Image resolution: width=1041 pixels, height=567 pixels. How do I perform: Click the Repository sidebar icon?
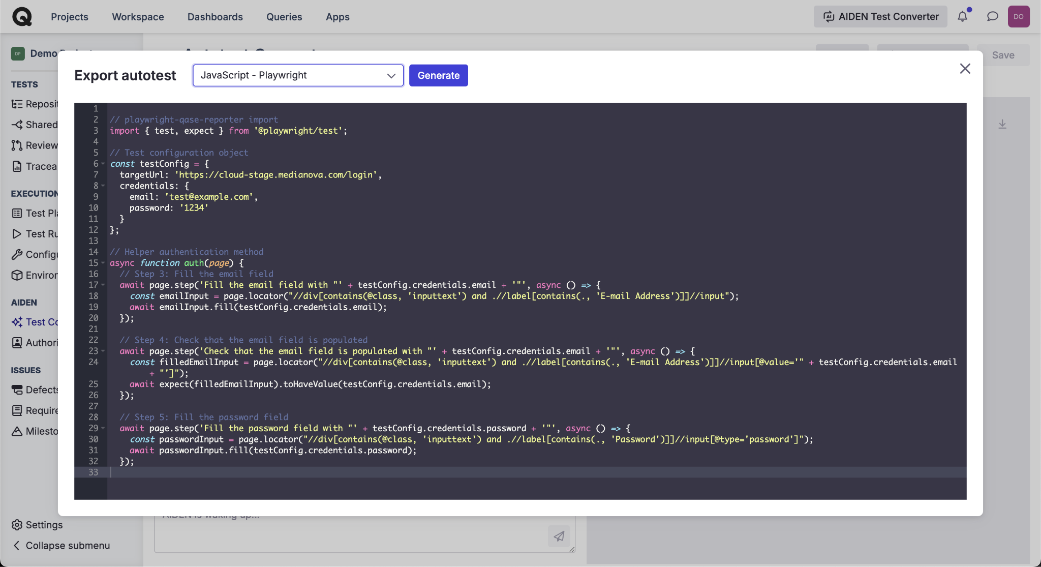point(17,104)
